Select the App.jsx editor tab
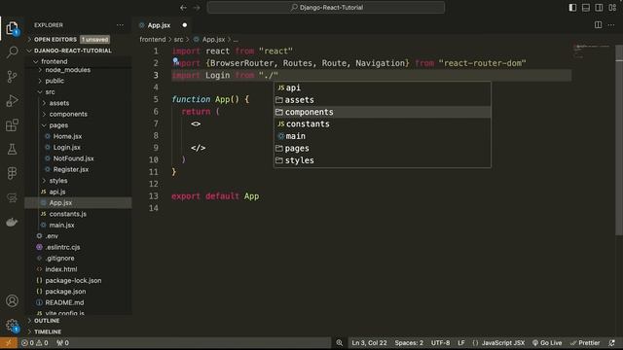 [159, 25]
